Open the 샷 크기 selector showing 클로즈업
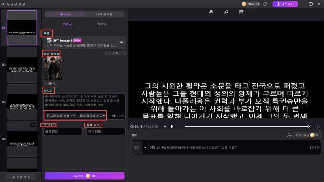 tap(63, 131)
